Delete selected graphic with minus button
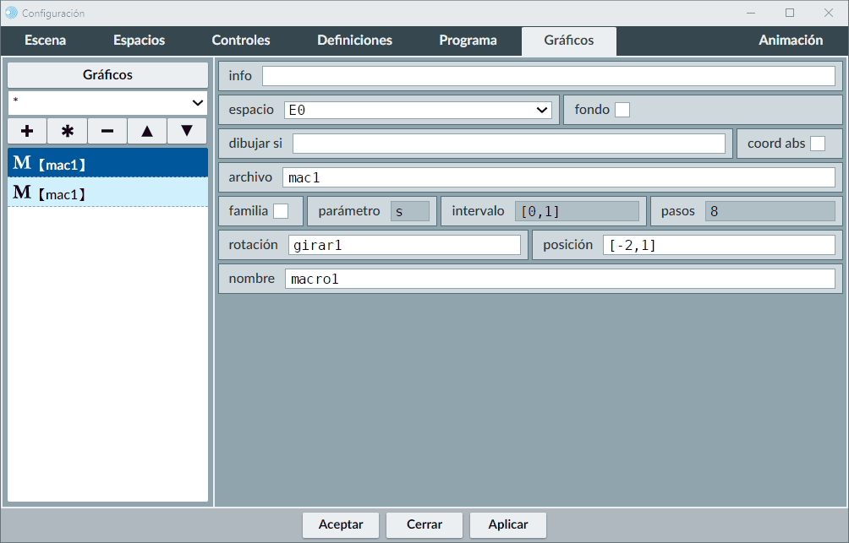The height and width of the screenshot is (543, 849). [x=107, y=131]
